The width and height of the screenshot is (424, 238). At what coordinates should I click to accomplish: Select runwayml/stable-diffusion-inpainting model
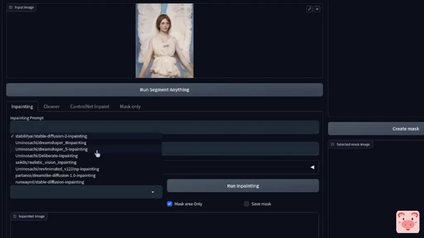86,182
